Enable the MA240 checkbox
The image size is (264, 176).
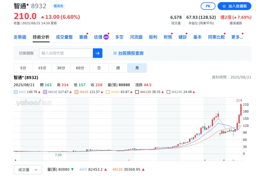168,92
